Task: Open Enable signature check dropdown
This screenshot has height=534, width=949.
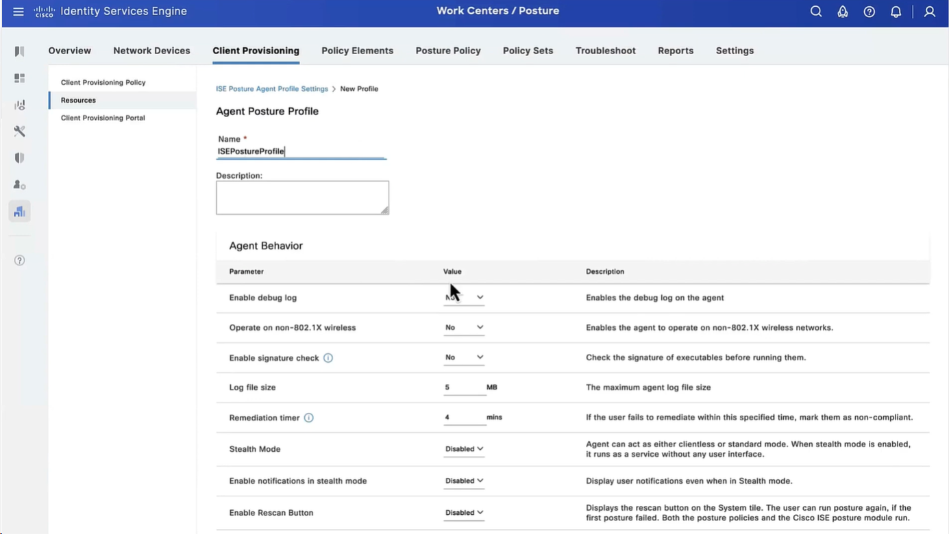Action: coord(464,357)
